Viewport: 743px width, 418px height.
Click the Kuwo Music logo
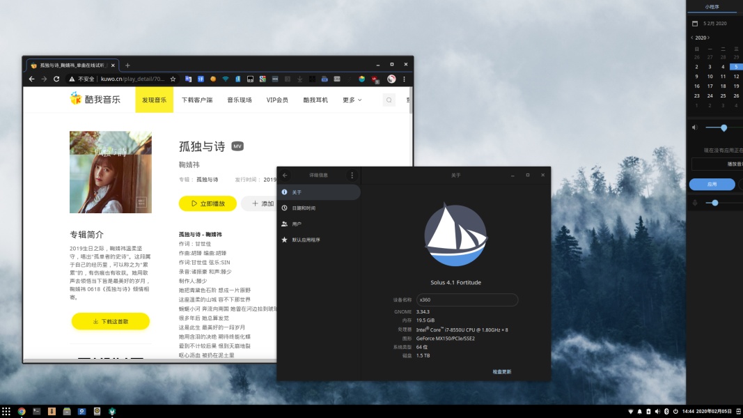95,99
